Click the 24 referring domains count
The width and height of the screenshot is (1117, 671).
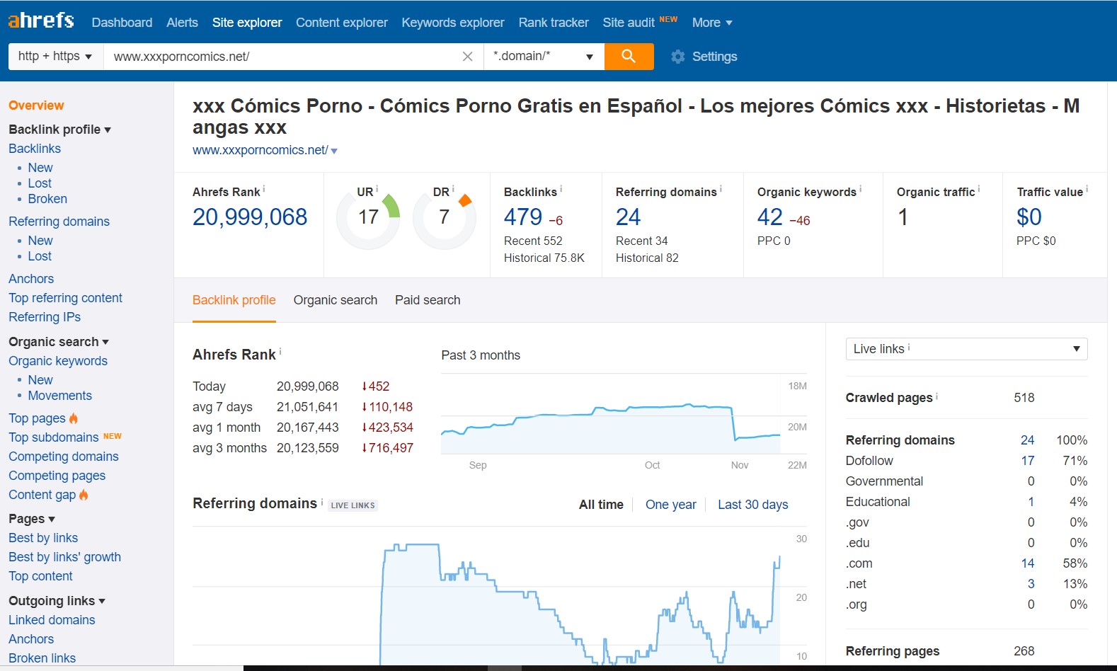pos(628,217)
